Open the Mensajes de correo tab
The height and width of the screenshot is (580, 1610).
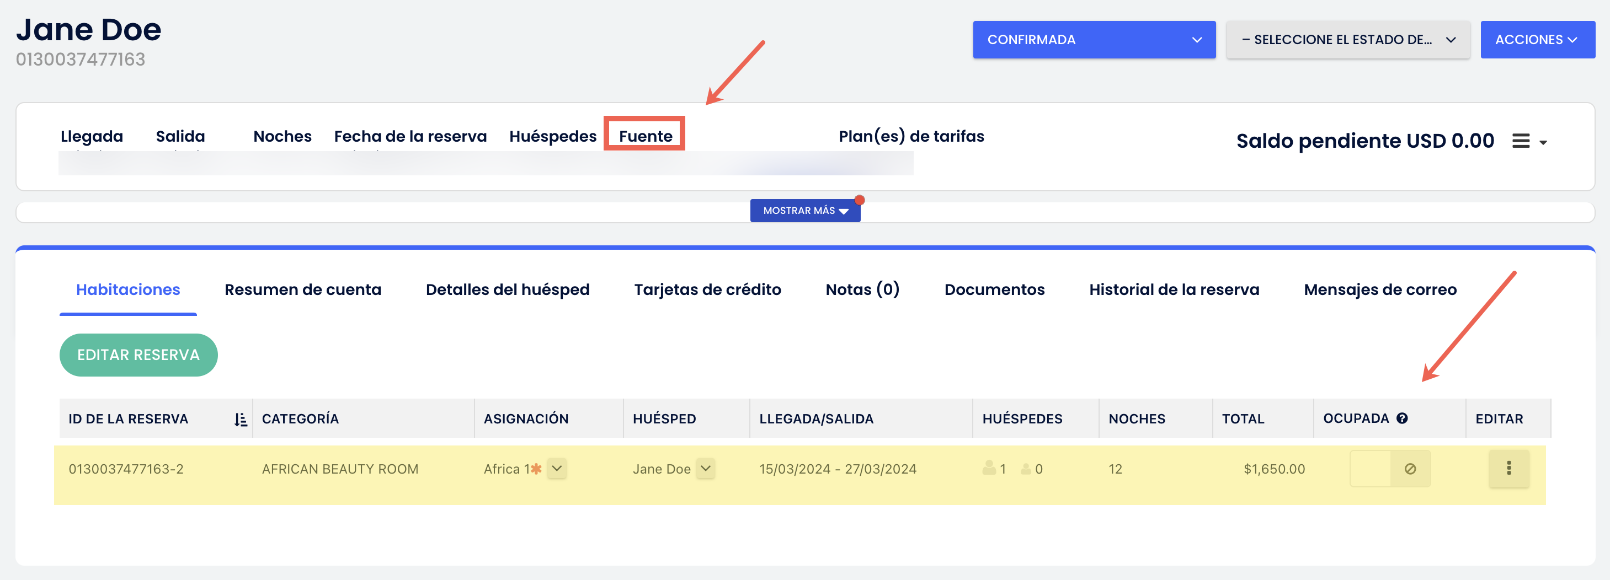[x=1380, y=289]
